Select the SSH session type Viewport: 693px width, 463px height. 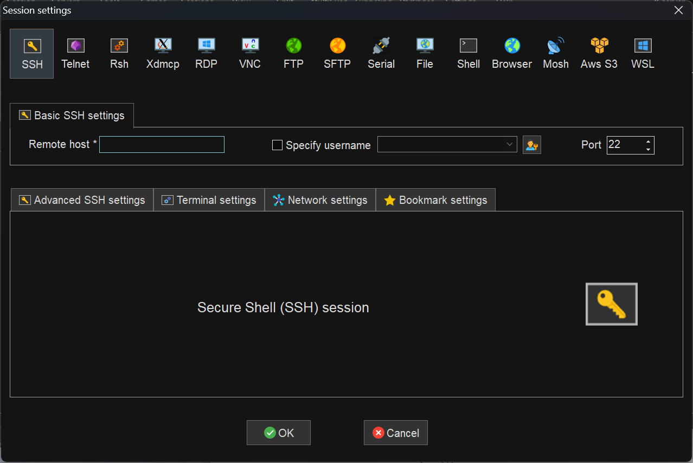tap(32, 54)
